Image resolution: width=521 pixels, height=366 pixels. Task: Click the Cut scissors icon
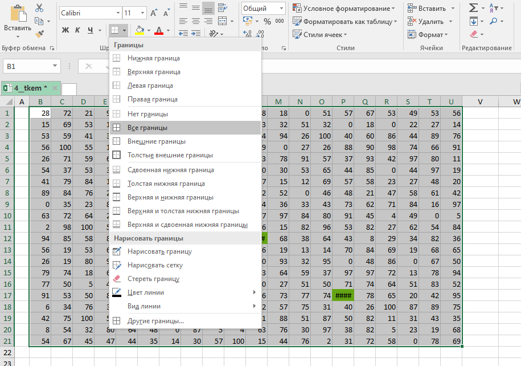point(39,8)
